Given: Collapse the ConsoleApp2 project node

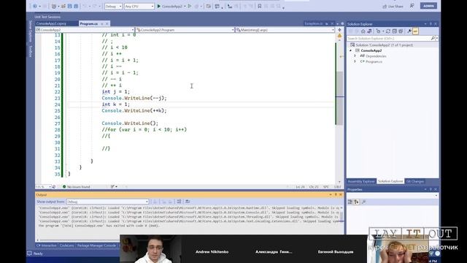Looking at the screenshot, I should coord(350,50).
